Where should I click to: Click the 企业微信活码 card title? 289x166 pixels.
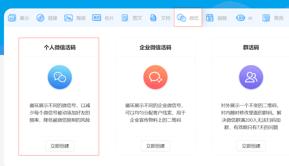click(x=155, y=47)
